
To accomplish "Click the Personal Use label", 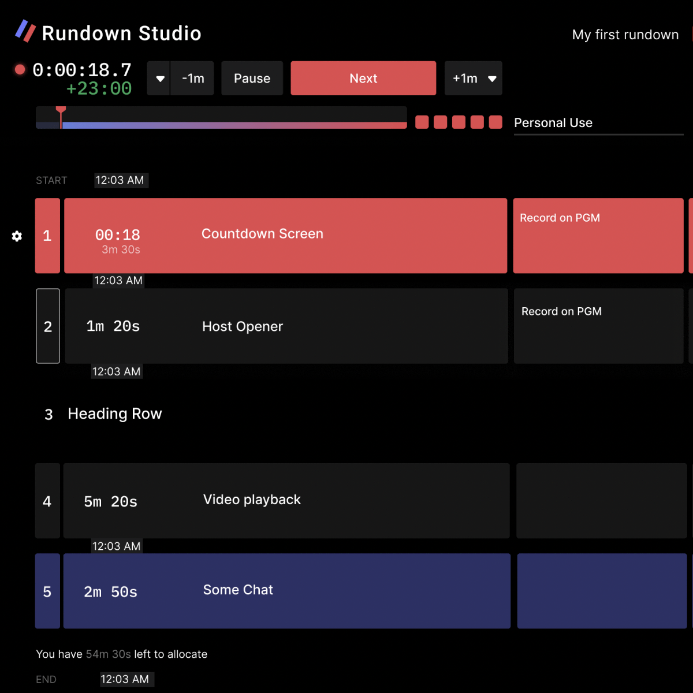I will click(x=553, y=122).
